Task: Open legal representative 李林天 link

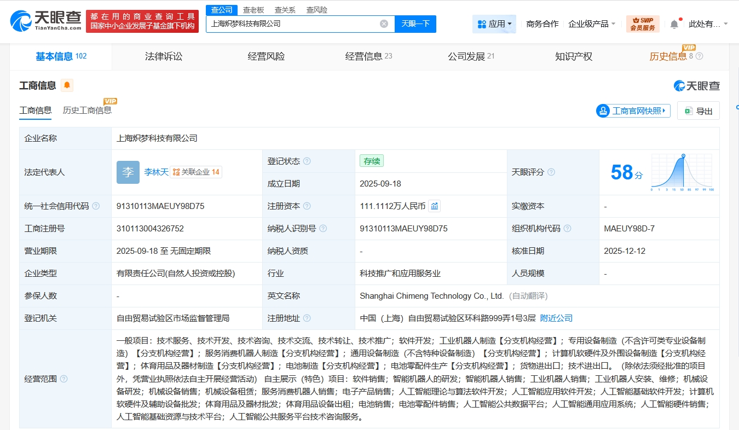Action: [155, 172]
